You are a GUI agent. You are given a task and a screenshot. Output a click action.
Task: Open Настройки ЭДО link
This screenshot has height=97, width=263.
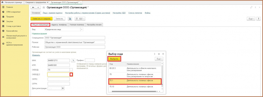coord(119,13)
